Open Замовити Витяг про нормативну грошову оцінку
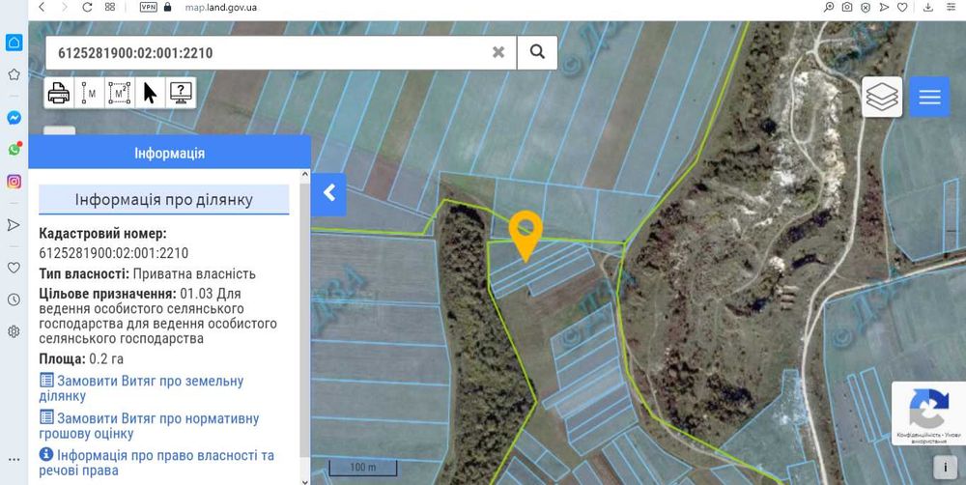 [149, 426]
